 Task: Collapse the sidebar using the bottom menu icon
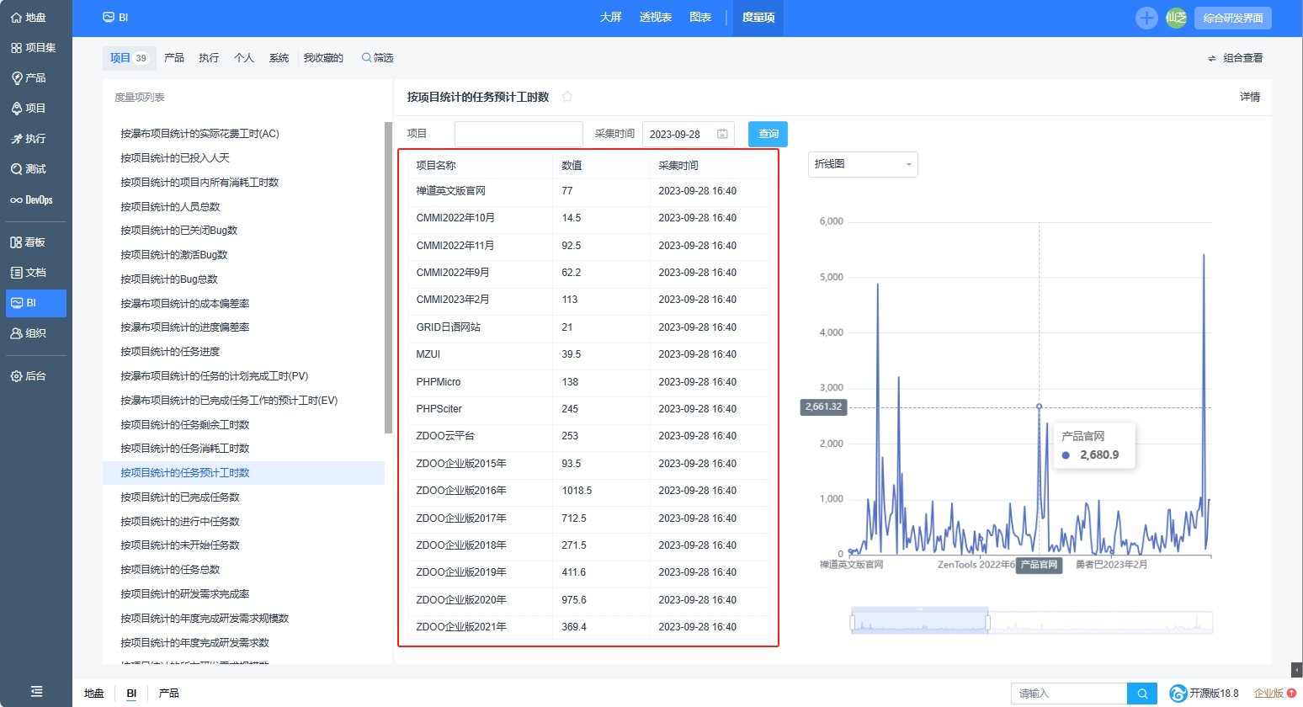click(36, 691)
